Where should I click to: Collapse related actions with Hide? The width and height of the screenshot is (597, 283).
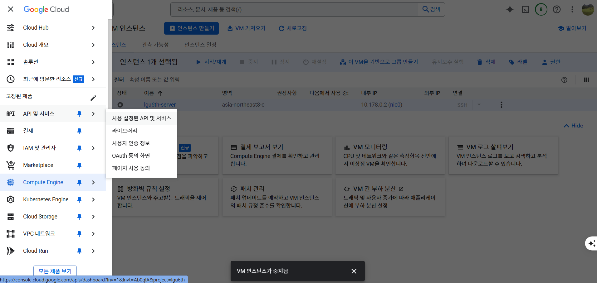[573, 126]
